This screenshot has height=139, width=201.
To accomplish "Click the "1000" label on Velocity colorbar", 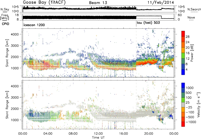I will (x=190, y=88).
